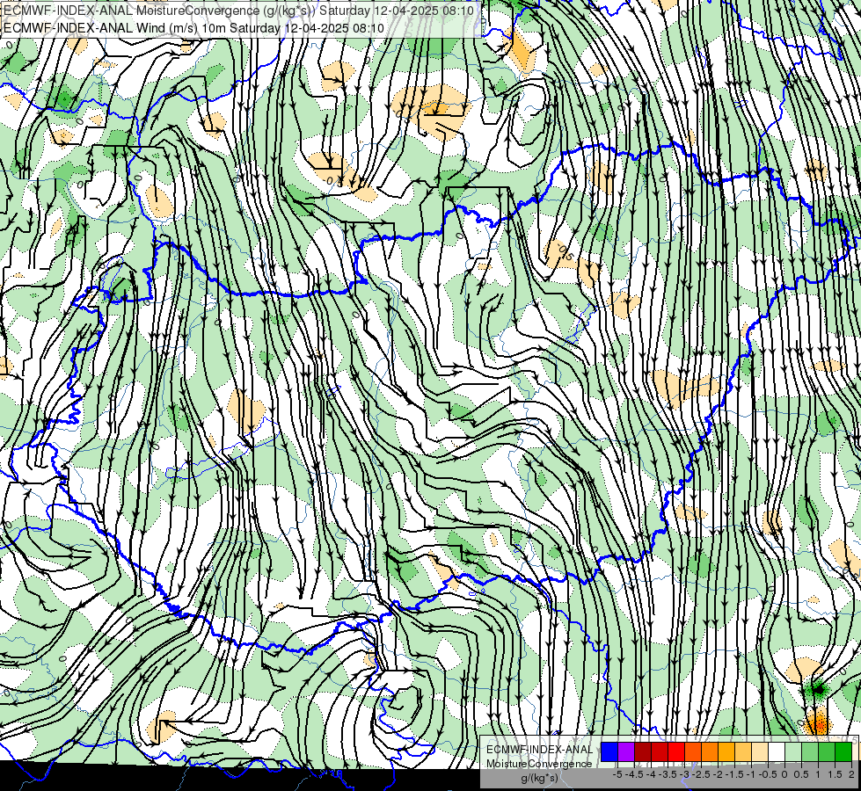Click the legend tick label -2.5
This screenshot has height=791, width=861.
[x=701, y=774]
